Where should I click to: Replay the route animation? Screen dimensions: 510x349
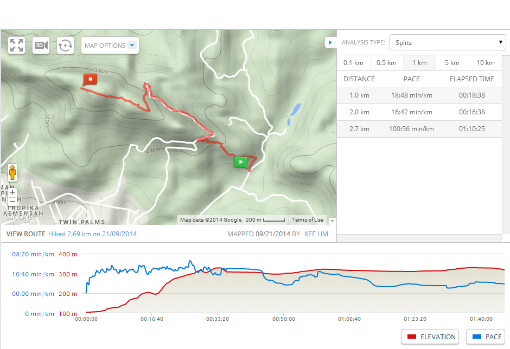[x=65, y=46]
